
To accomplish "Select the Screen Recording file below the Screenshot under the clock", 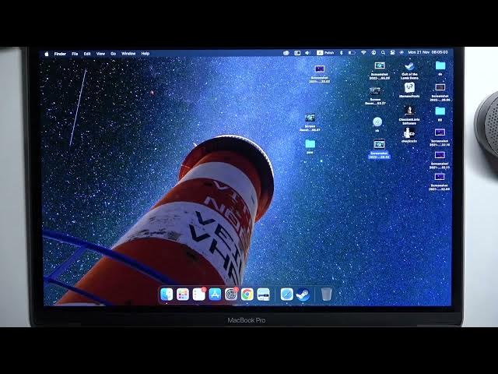I will click(x=375, y=95).
